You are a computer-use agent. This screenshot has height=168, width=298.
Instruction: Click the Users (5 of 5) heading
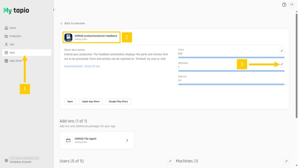pyautogui.click(x=72, y=161)
